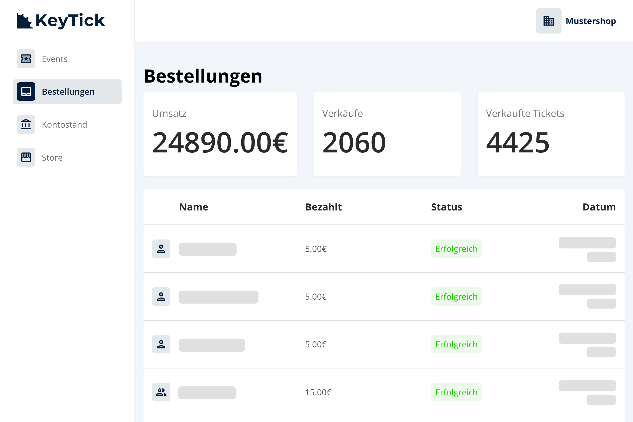Click the Verkaufte Tickets card
Viewport: 633px width, 422px height.
click(x=551, y=134)
